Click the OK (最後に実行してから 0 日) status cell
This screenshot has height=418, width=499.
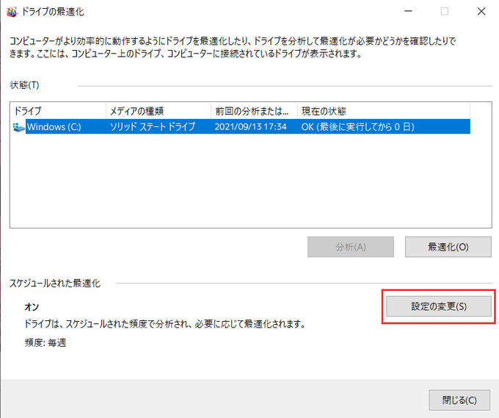[357, 127]
